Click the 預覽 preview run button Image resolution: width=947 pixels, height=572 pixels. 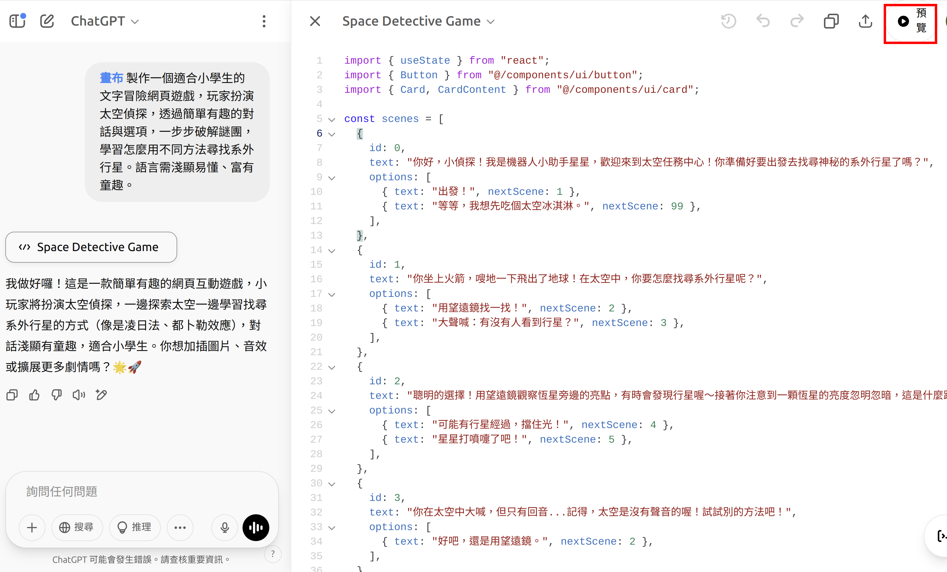click(910, 21)
